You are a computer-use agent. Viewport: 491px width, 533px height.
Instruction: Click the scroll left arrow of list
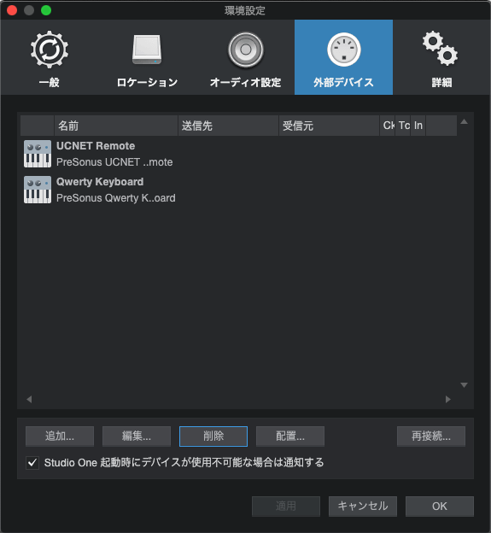pos(29,399)
